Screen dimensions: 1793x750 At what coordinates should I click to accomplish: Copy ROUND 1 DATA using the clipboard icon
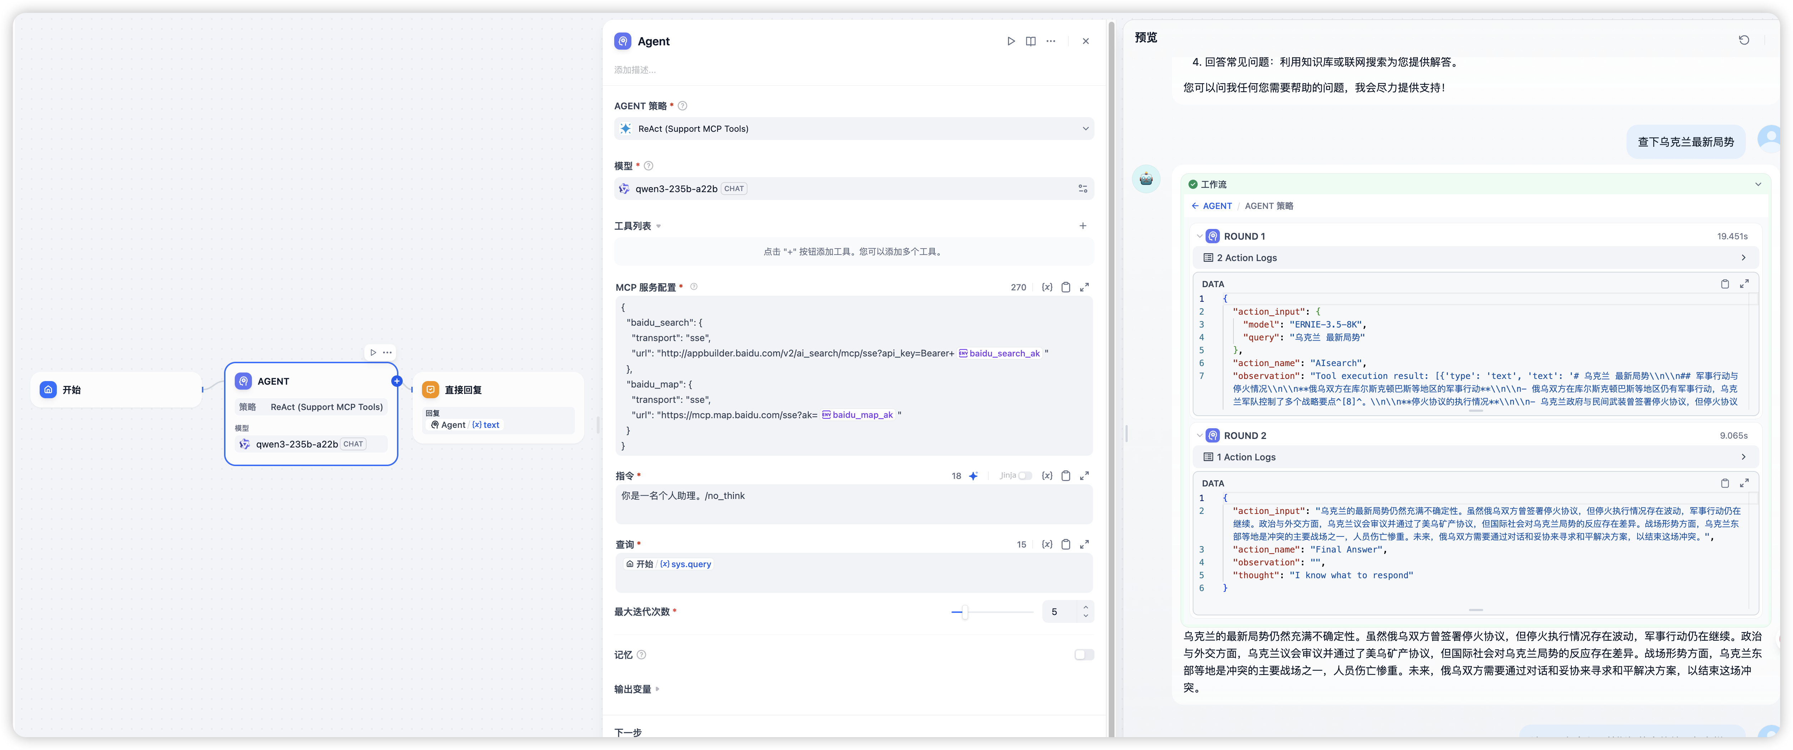[x=1725, y=284]
